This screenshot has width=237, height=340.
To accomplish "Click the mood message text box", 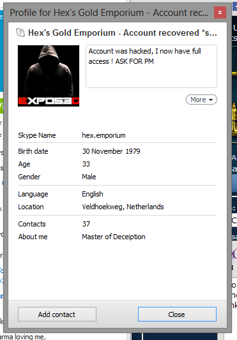I will tap(151, 66).
